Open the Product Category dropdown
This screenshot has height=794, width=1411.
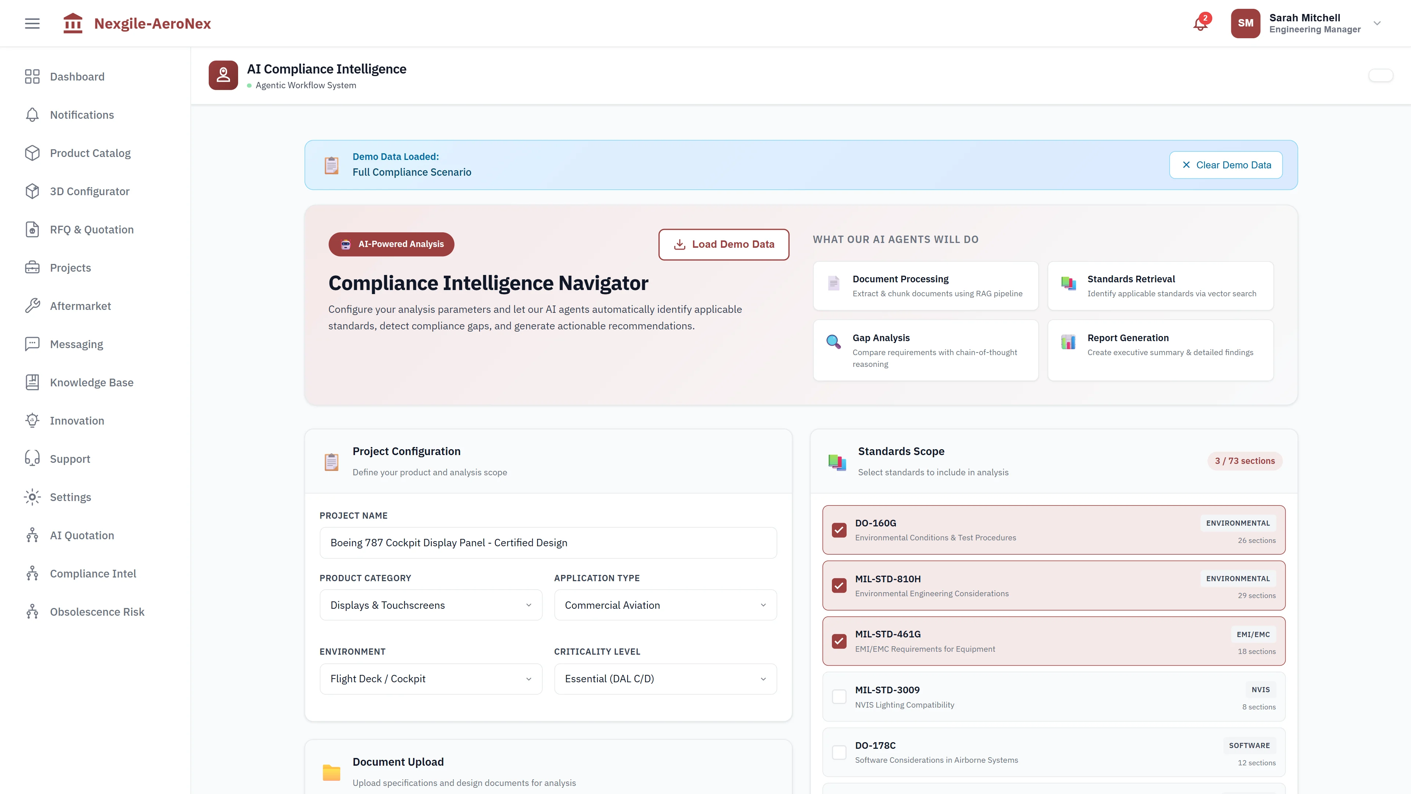coord(431,605)
